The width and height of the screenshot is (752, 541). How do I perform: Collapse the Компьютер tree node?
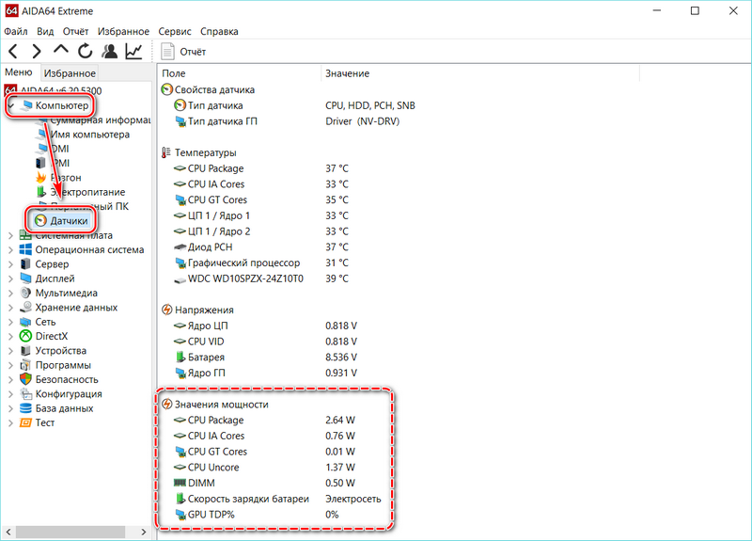point(11,105)
